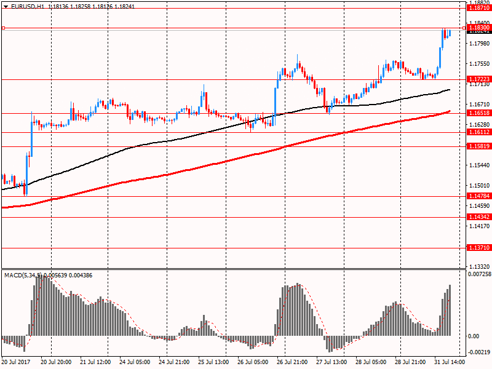Click the 1.14590 price axis value
This screenshot has height=369, width=492.
tap(479, 206)
